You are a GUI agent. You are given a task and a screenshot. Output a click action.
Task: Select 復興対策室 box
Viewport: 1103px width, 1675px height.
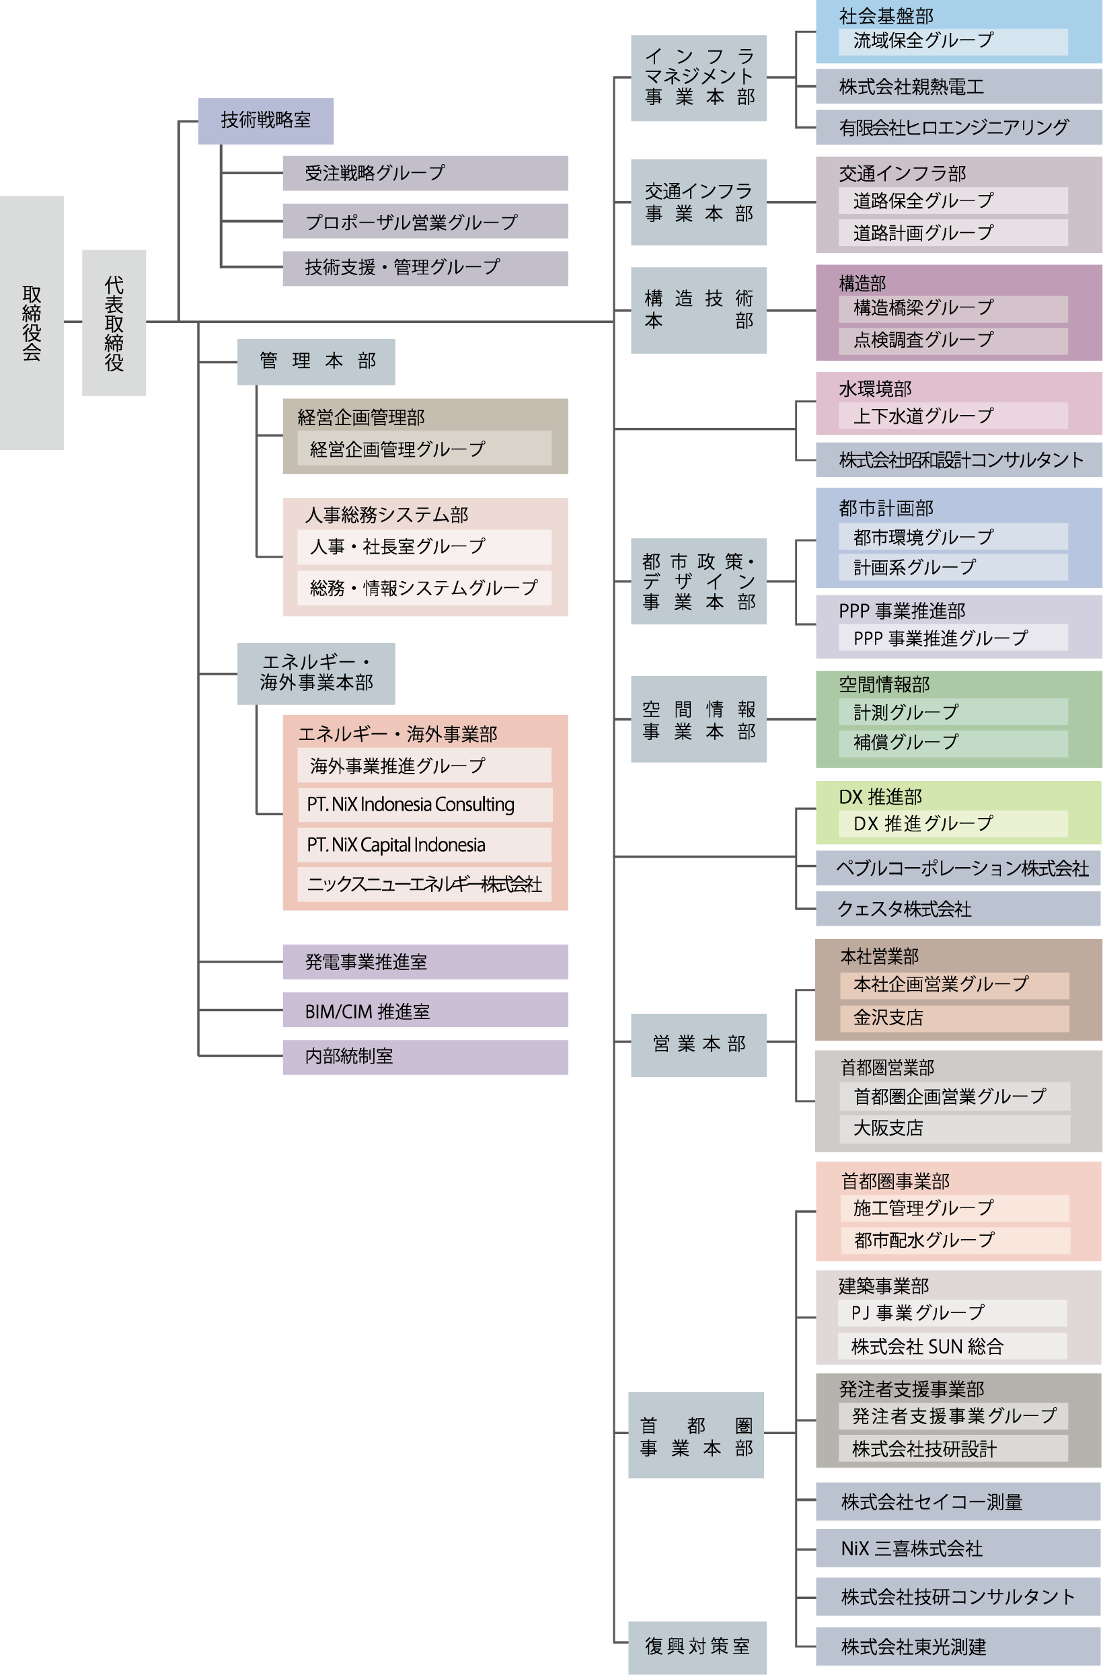click(x=697, y=1647)
